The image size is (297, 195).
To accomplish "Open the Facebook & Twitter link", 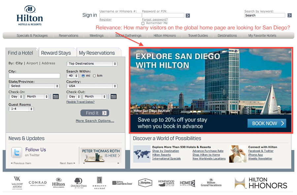I will click(261, 151).
